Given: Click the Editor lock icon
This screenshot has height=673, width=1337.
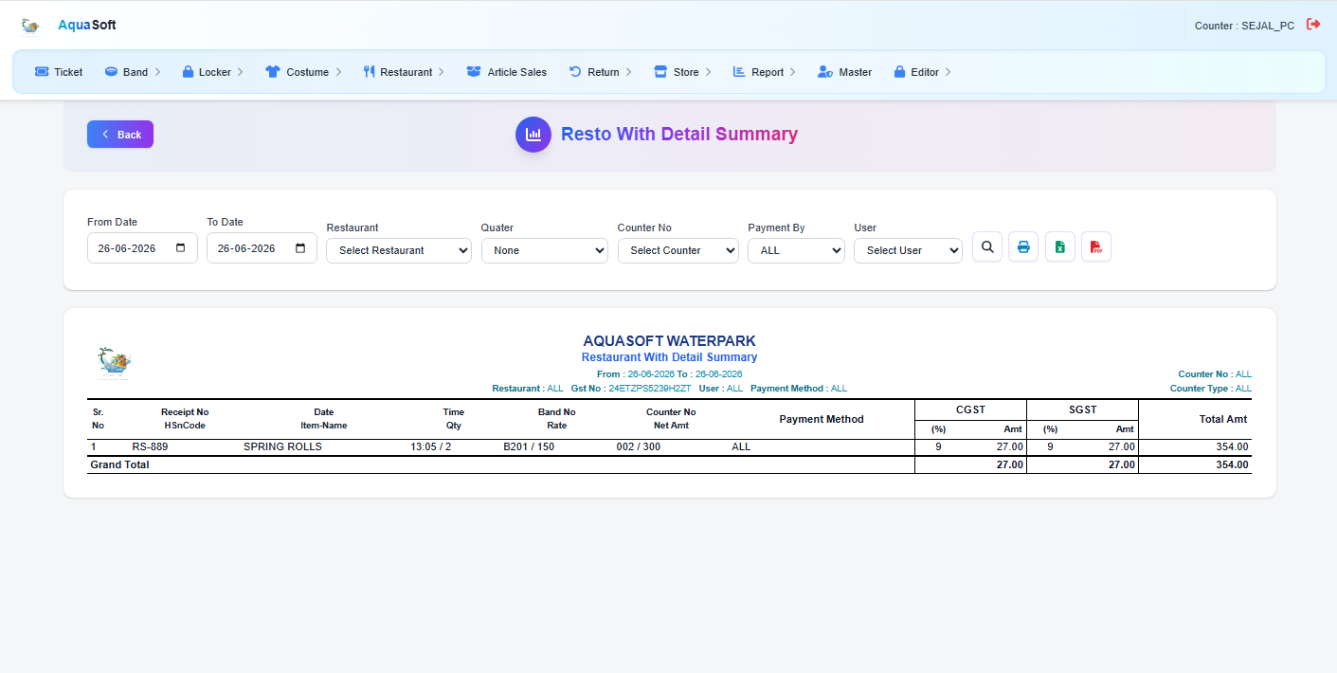Looking at the screenshot, I should tap(900, 72).
